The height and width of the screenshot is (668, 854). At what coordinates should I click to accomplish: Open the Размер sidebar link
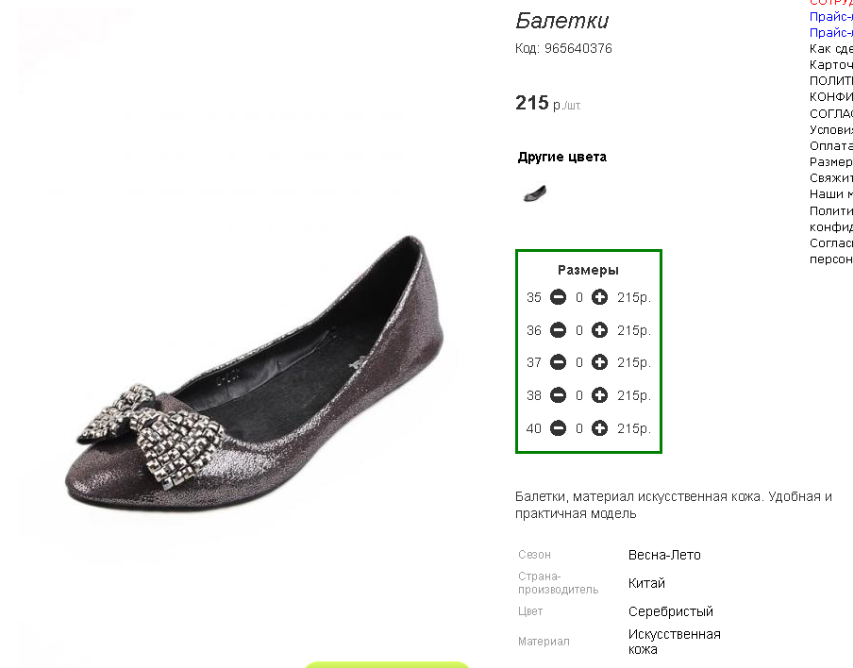(830, 162)
